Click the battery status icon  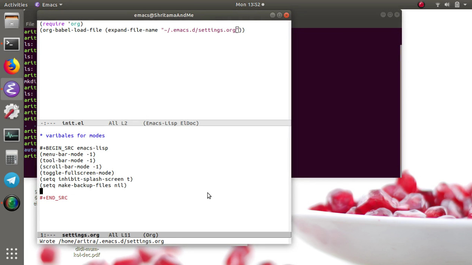[x=457, y=5]
